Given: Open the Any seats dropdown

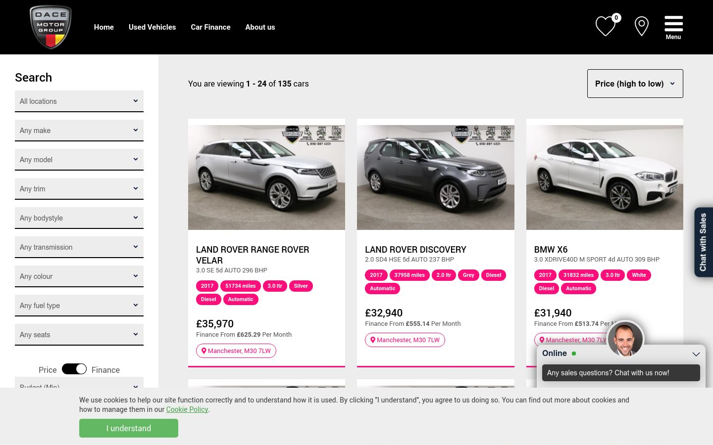Looking at the screenshot, I should pos(79,335).
